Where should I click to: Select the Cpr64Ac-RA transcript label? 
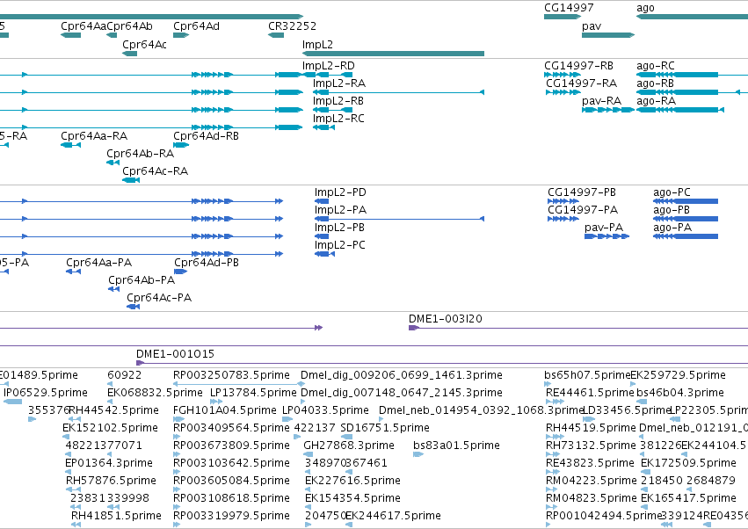[155, 171]
